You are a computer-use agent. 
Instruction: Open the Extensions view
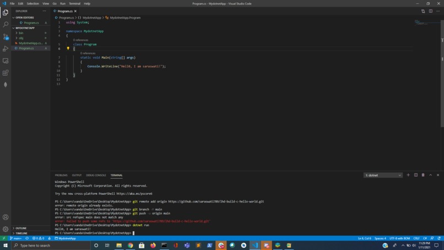[6, 73]
